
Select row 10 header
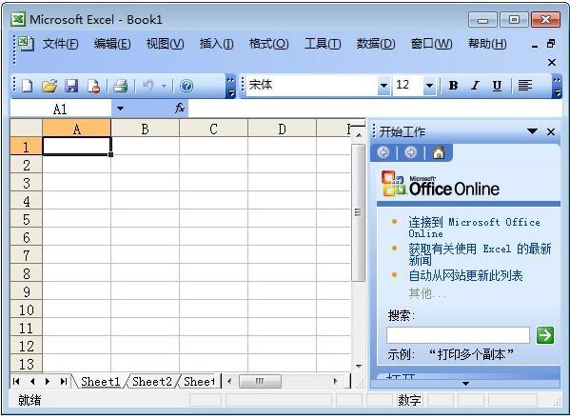[x=27, y=309]
